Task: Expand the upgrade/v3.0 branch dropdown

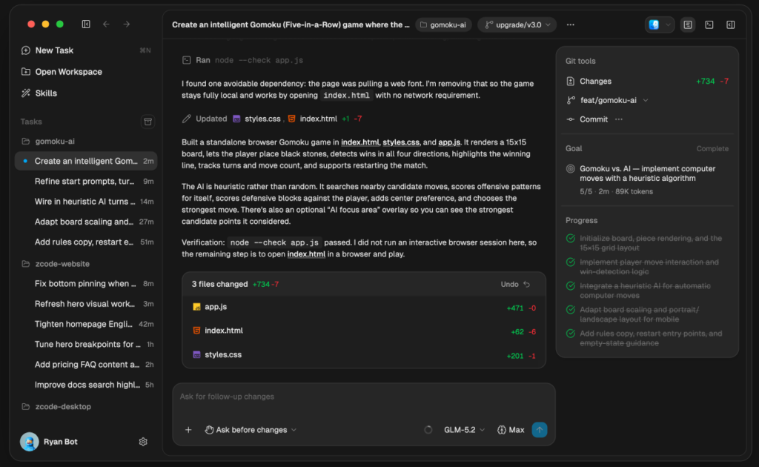Action: pyautogui.click(x=517, y=24)
